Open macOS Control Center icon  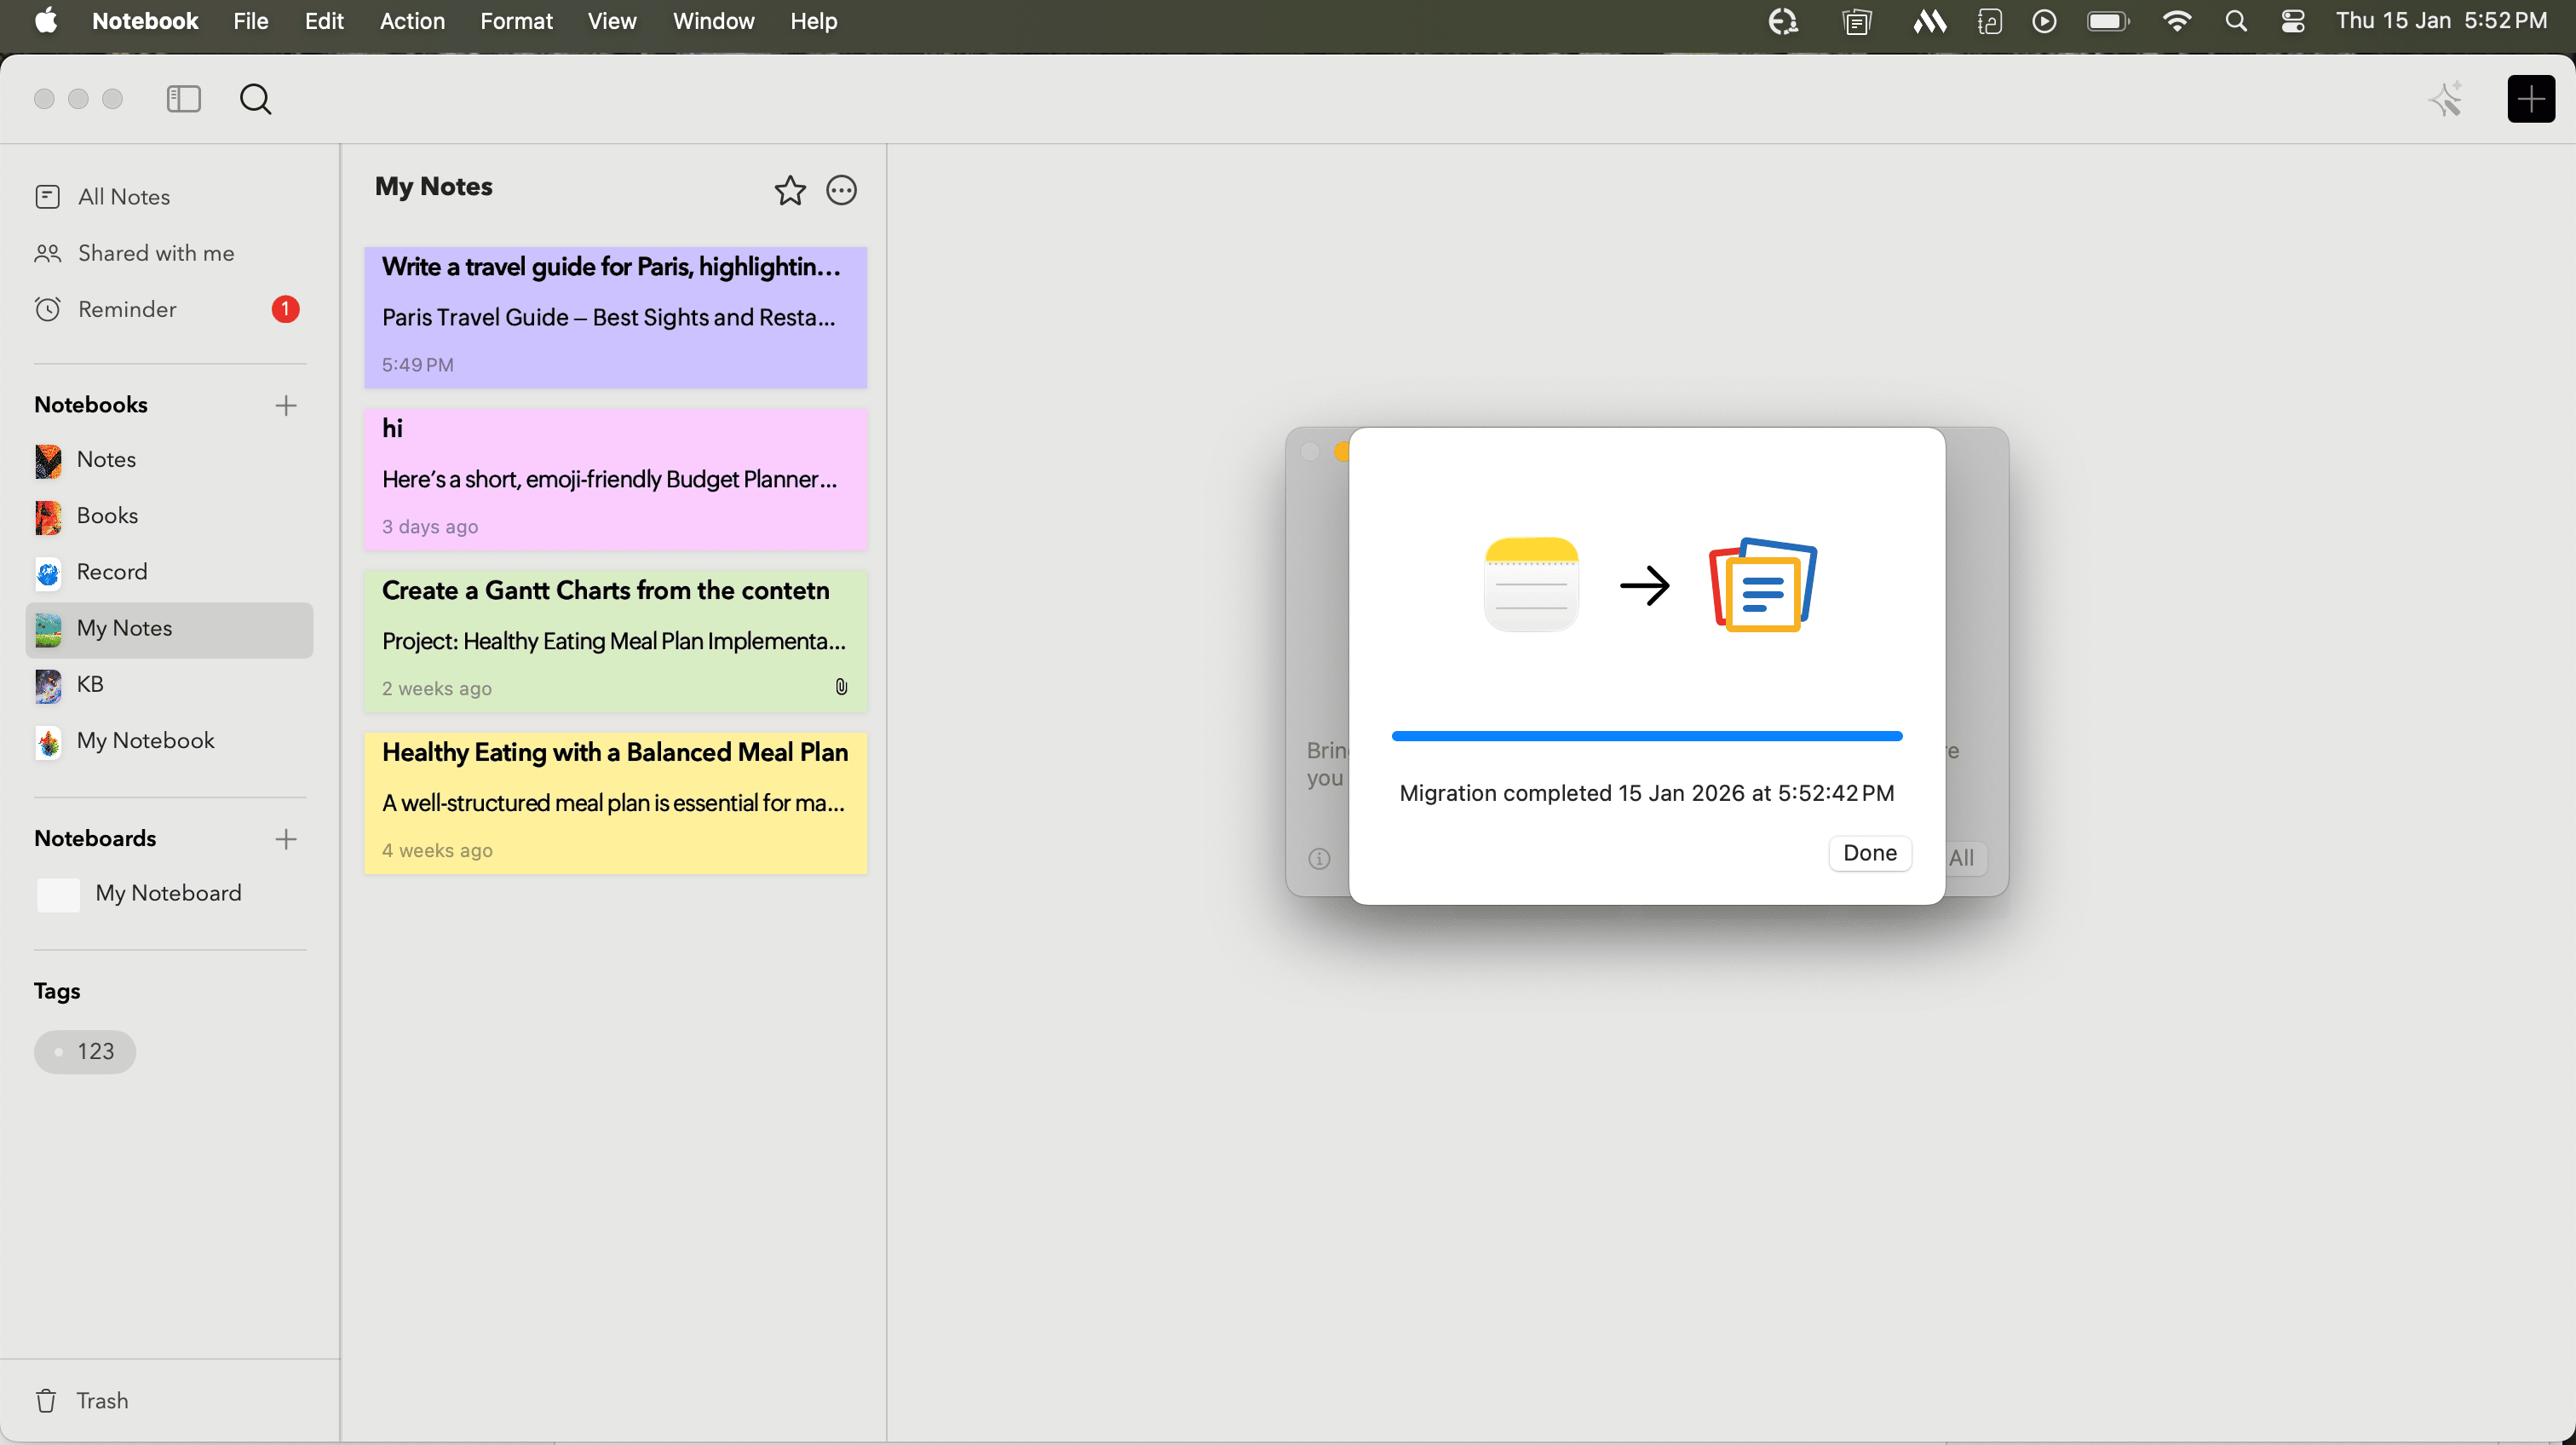coord(2292,21)
